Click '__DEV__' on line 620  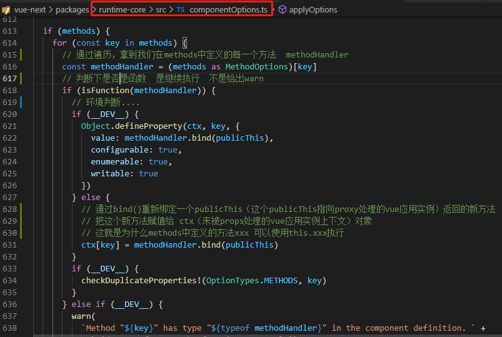[x=108, y=114]
